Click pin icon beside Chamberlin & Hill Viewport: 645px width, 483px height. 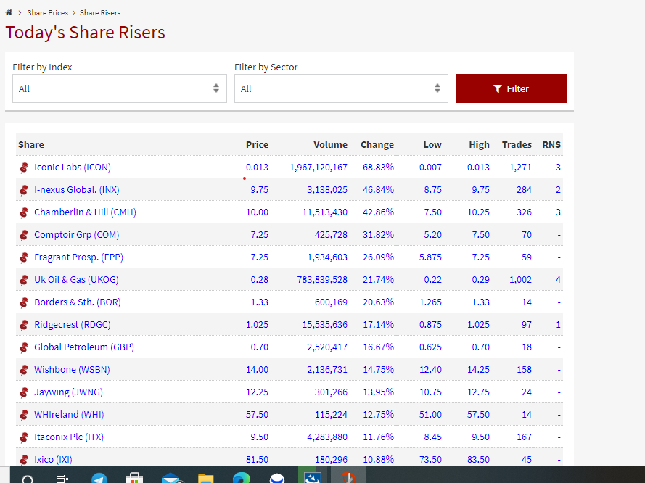(x=24, y=212)
